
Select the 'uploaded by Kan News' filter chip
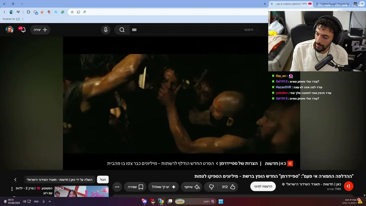(x=59, y=180)
